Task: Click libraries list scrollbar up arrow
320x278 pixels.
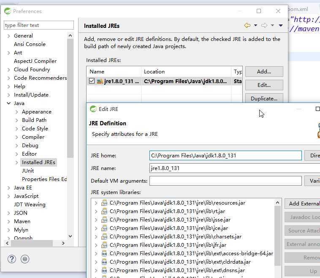Action: coord(277,203)
